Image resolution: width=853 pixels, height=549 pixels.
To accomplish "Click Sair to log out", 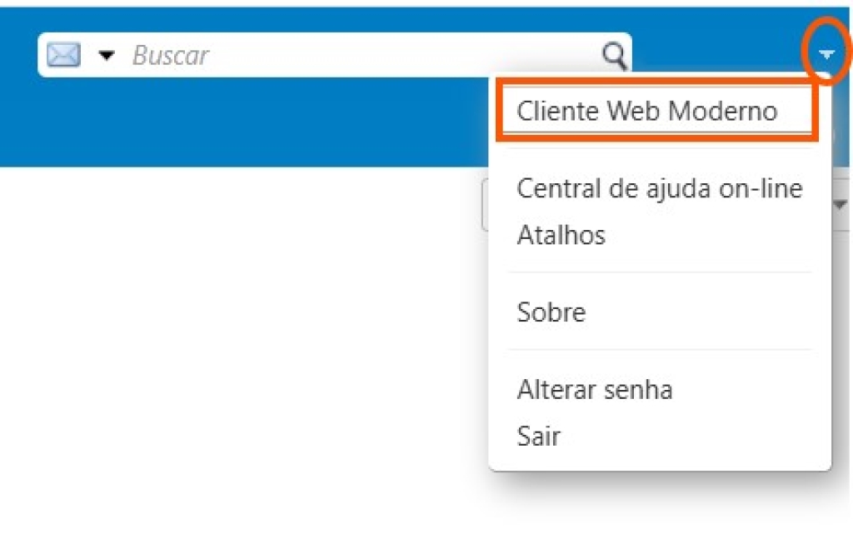I will pos(538,436).
